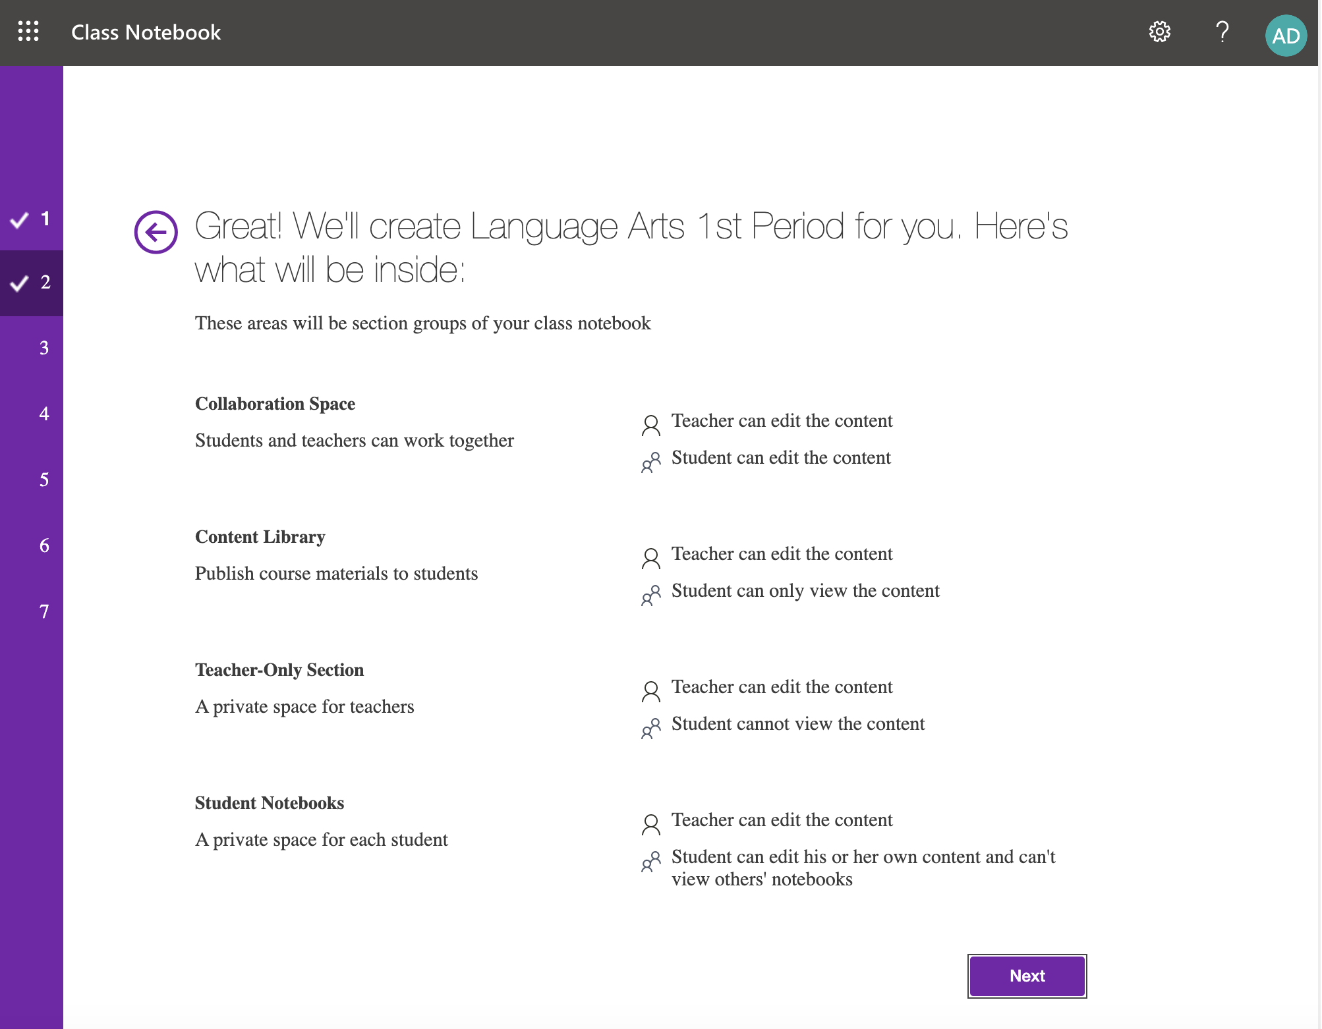Click the Class Notebook title
Image resolution: width=1322 pixels, height=1029 pixels.
pyautogui.click(x=146, y=32)
